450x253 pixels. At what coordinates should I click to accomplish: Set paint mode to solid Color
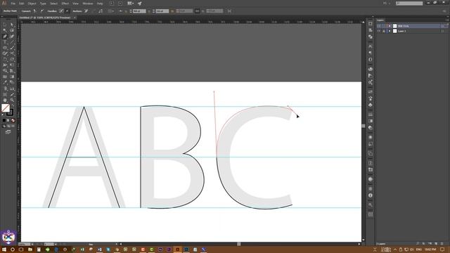point(4,120)
